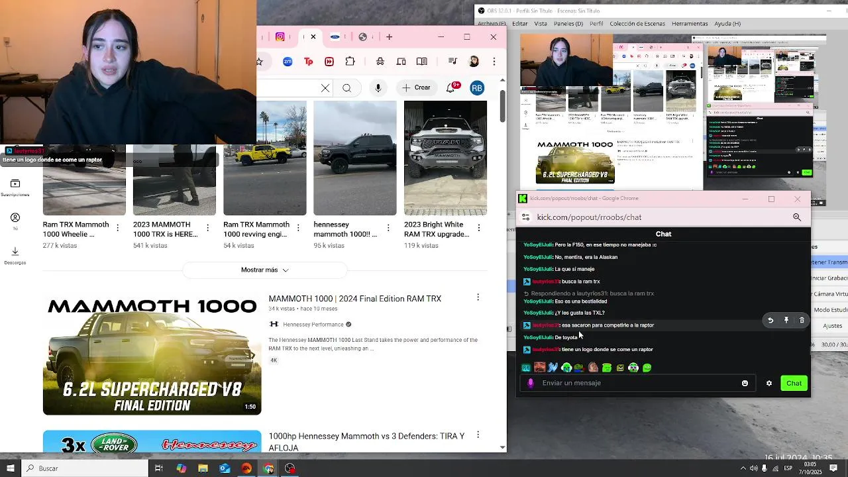The height and width of the screenshot is (477, 848).
Task: Open Suscripciones in YouTube sidebar
Action: pyautogui.click(x=15, y=187)
